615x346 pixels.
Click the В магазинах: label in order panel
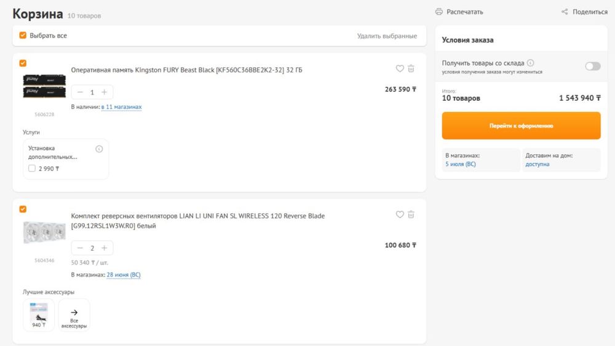pos(462,155)
